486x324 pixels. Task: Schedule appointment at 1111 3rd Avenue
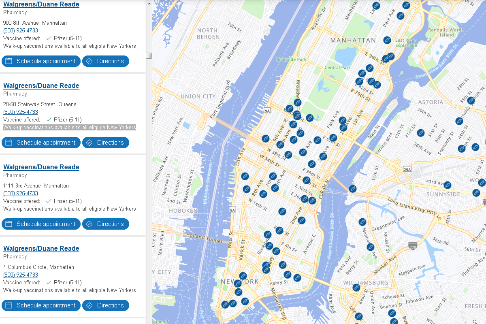[x=41, y=224]
